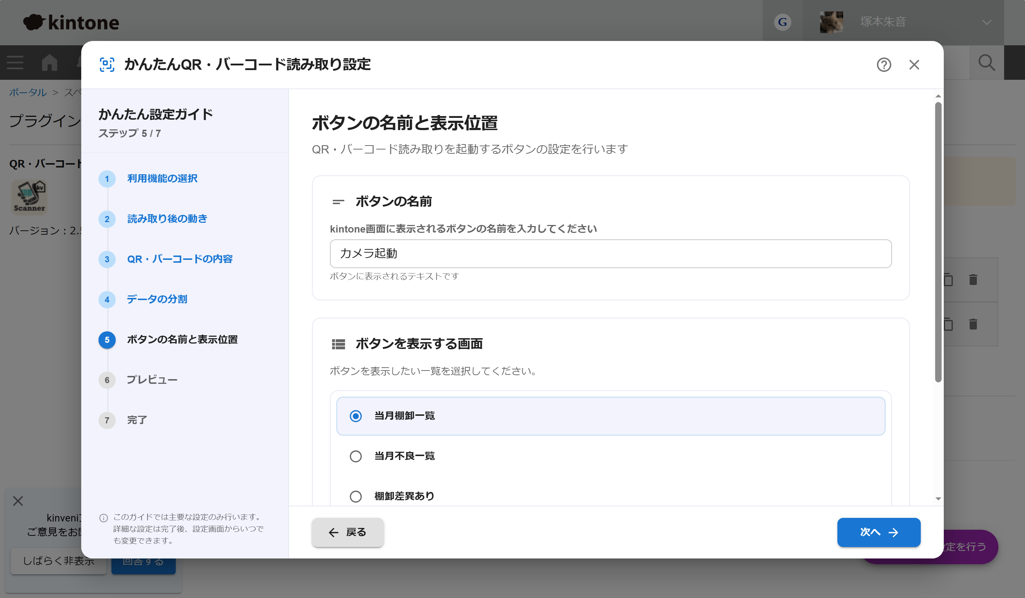
Task: Expand the 塚本朱音 account dropdown arrow
Action: (986, 22)
